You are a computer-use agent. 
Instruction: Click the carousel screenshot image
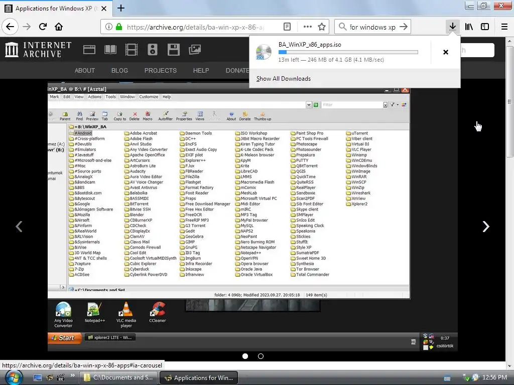pyautogui.click(x=252, y=216)
